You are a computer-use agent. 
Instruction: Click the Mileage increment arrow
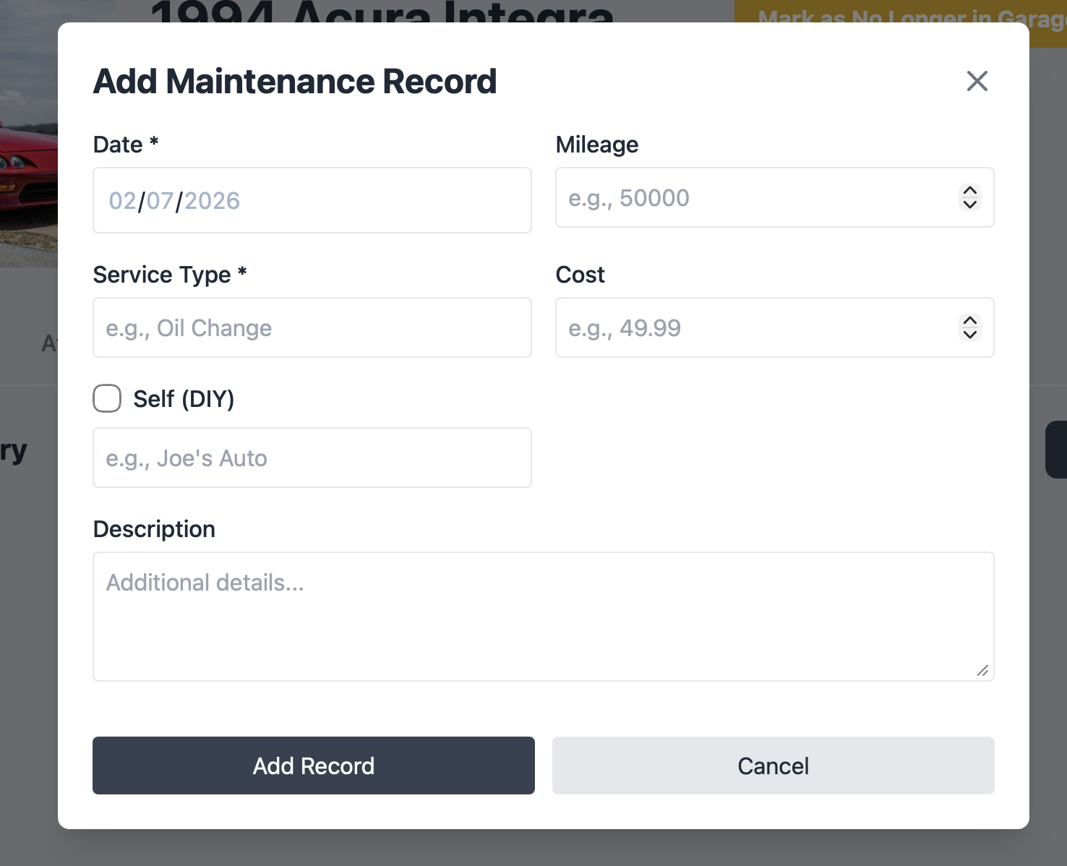969,191
